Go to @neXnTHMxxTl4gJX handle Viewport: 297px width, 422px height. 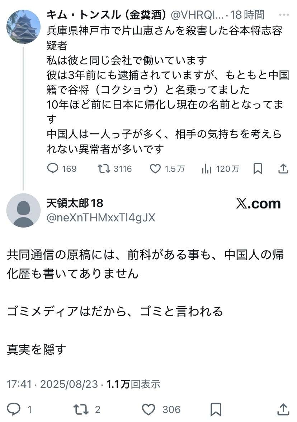click(101, 217)
